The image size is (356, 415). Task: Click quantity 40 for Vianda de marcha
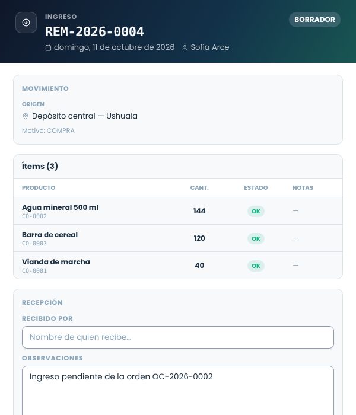click(199, 266)
